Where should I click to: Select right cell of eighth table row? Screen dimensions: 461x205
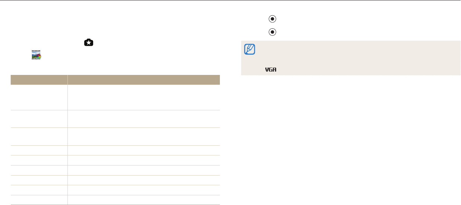pyautogui.click(x=143, y=190)
